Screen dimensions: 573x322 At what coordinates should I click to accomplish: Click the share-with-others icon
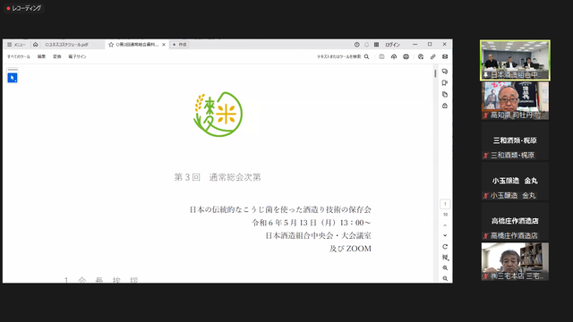pos(421,56)
